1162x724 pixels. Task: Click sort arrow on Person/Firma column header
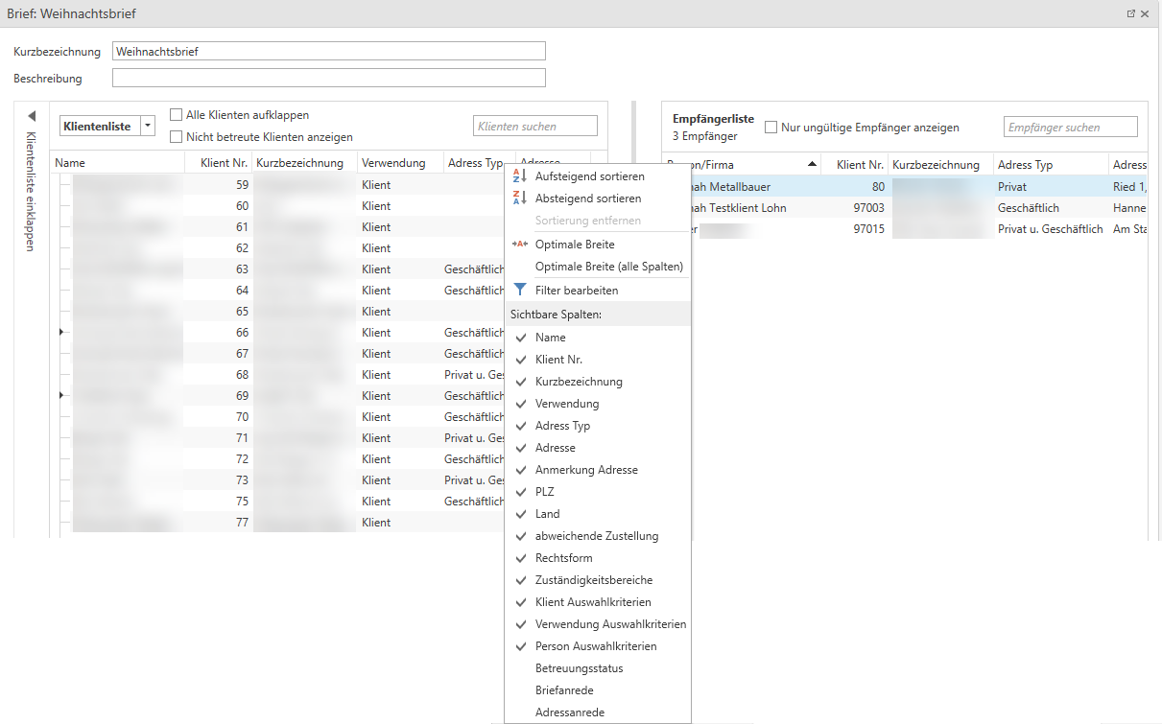click(814, 165)
